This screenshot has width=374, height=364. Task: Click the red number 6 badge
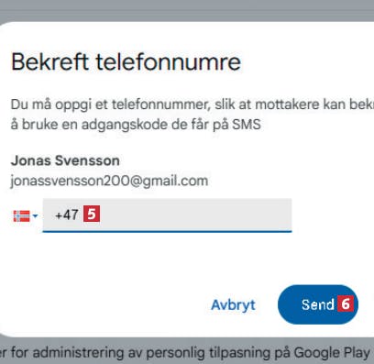coord(346,303)
